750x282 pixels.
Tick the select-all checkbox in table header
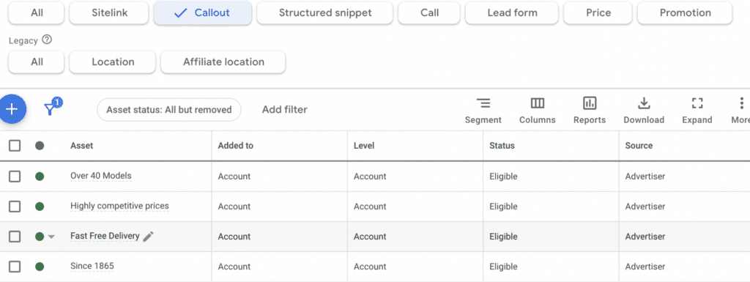pos(15,146)
